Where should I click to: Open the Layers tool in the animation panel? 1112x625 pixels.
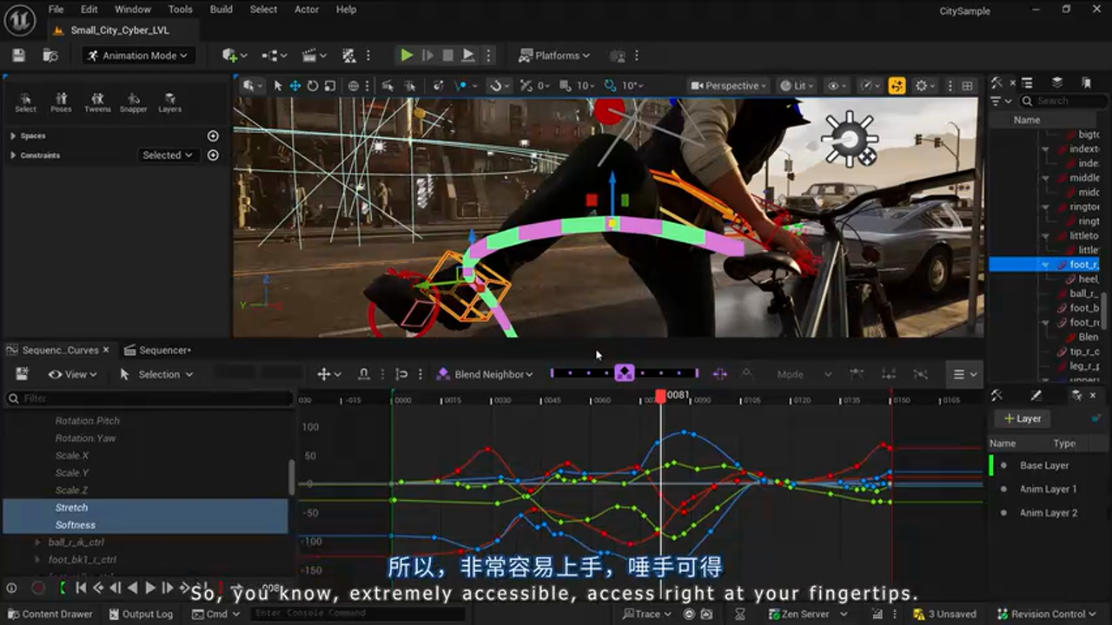(169, 102)
